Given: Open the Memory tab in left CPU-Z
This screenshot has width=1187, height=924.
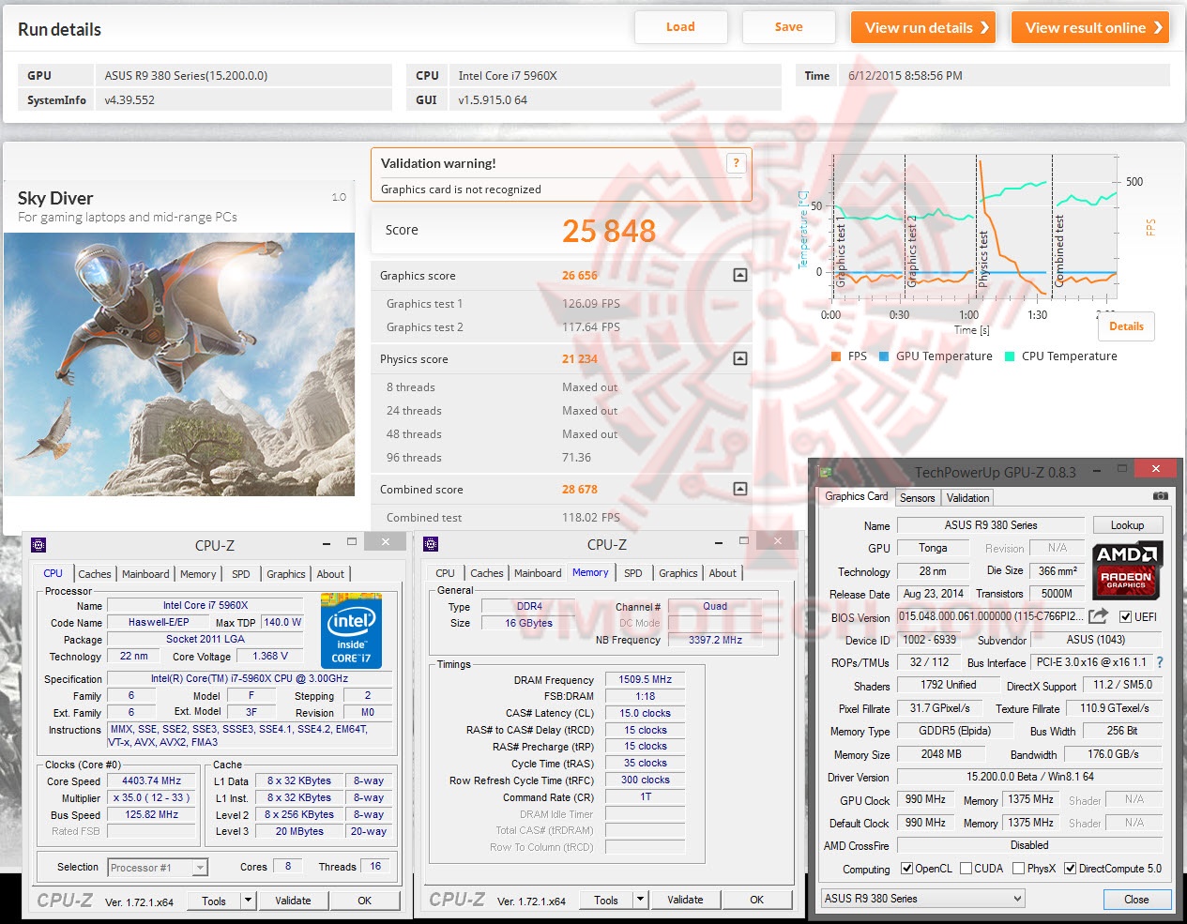Looking at the screenshot, I should (198, 574).
